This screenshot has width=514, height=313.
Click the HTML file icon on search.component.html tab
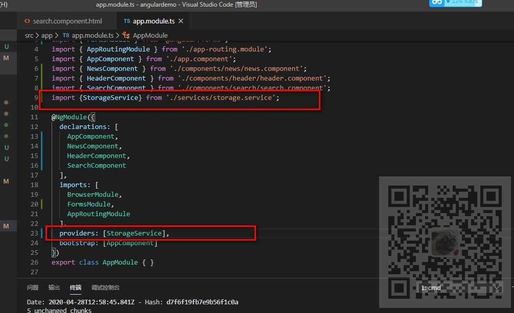[x=27, y=21]
